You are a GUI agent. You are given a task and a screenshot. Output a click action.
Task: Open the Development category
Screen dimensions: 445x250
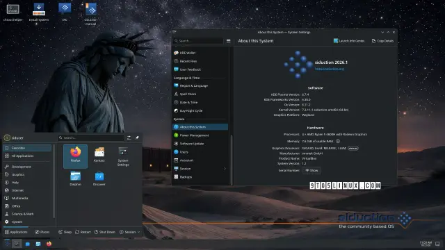pyautogui.click(x=27, y=167)
